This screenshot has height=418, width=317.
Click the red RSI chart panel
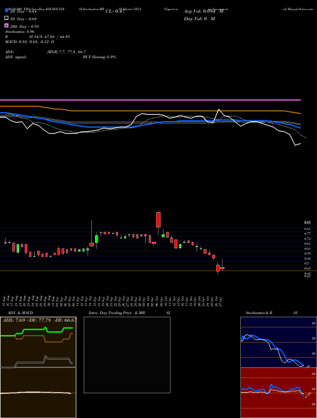point(278,393)
